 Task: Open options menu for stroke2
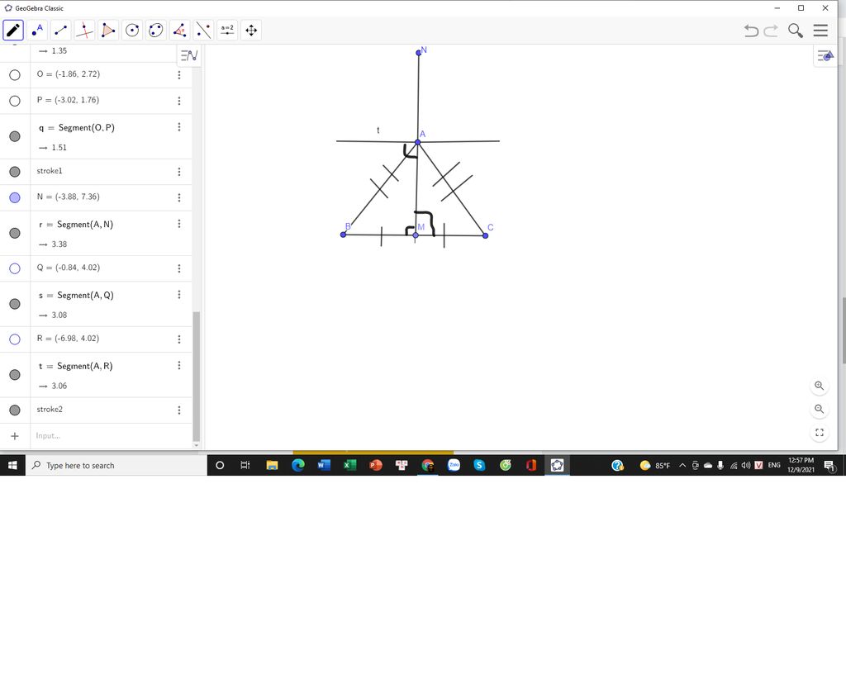click(x=179, y=410)
